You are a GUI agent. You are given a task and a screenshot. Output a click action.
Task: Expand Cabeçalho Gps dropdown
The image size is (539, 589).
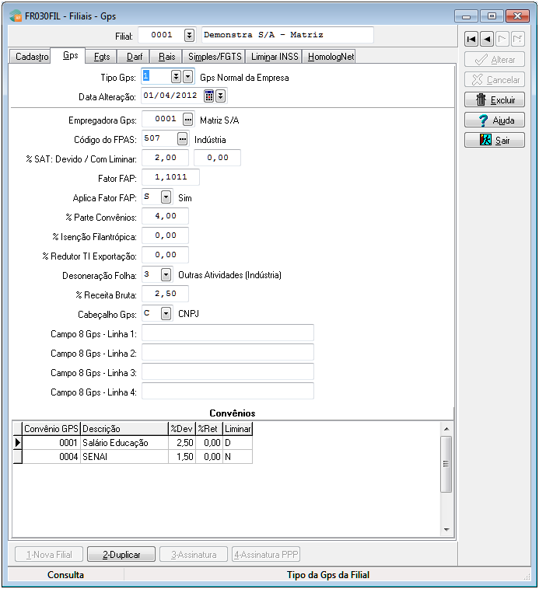(166, 314)
